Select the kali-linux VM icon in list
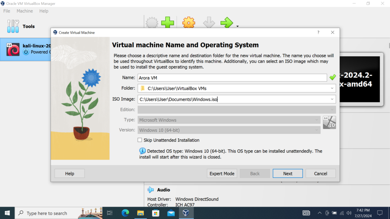Viewport: 390px width, 219px height. [x=13, y=49]
